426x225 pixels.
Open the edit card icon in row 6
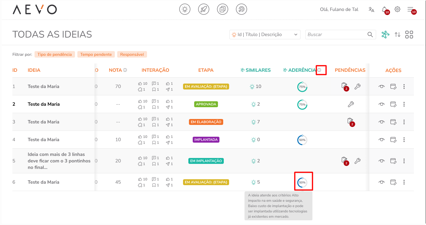[393, 182]
